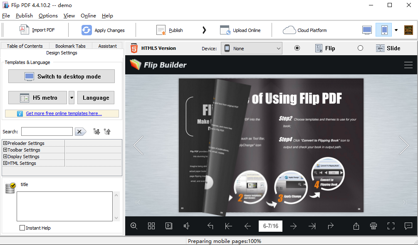This screenshot has width=418, height=245.
Task: Switch to Assistant tab
Action: pyautogui.click(x=107, y=46)
